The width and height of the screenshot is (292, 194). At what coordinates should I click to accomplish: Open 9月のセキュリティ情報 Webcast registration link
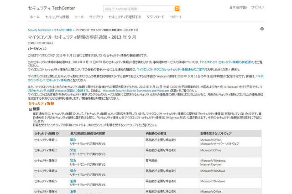tap(58, 91)
